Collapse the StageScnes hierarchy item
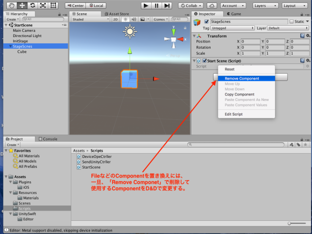Screen dimensions: 312x234 click(x=11, y=46)
